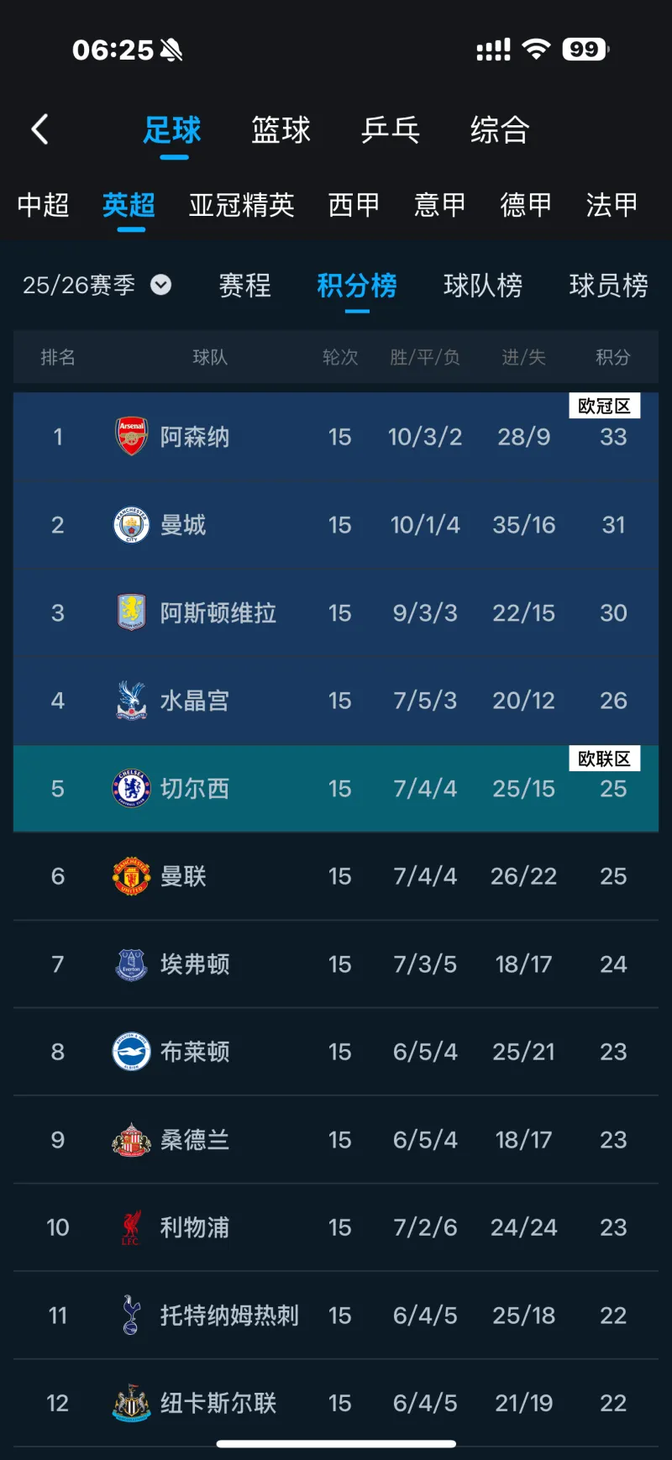Viewport: 672px width, 1460px height.
Task: Expand the 25/26赛季 season dropdown
Action: [x=79, y=286]
